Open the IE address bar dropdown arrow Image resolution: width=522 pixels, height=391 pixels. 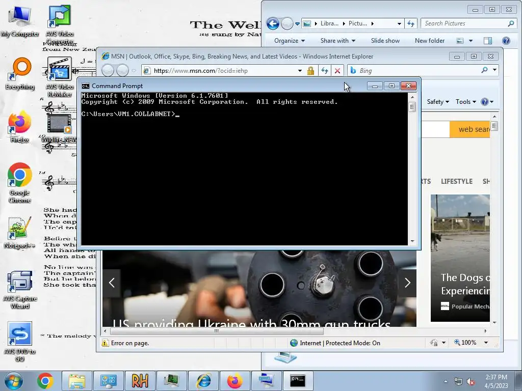[x=300, y=70]
